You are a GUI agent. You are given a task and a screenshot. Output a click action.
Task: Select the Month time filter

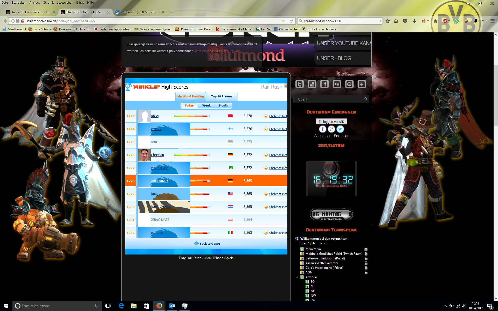point(224,105)
